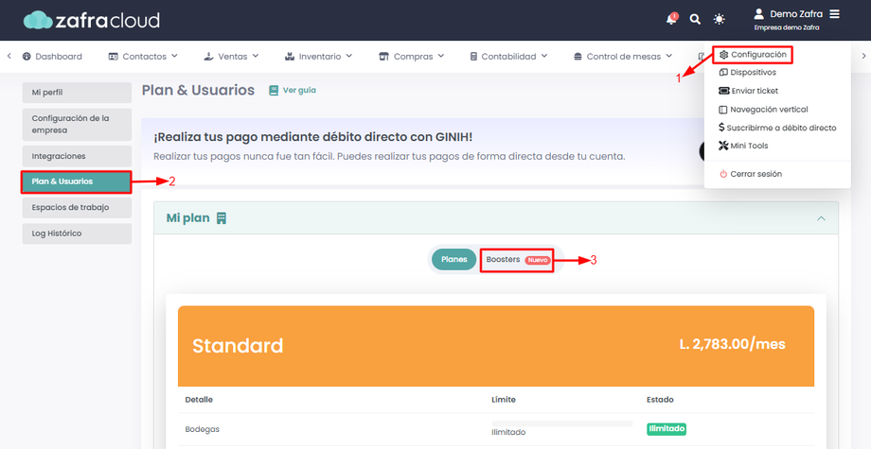871x449 pixels.
Task: Open Demo Zafra user menu
Action: click(x=796, y=14)
